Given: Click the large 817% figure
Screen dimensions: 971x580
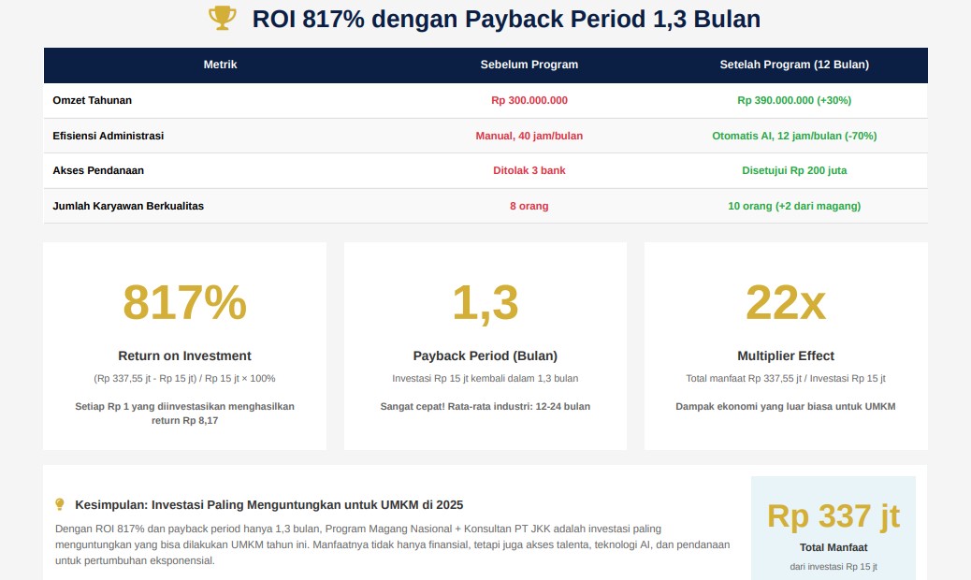Looking at the screenshot, I should click(184, 302).
